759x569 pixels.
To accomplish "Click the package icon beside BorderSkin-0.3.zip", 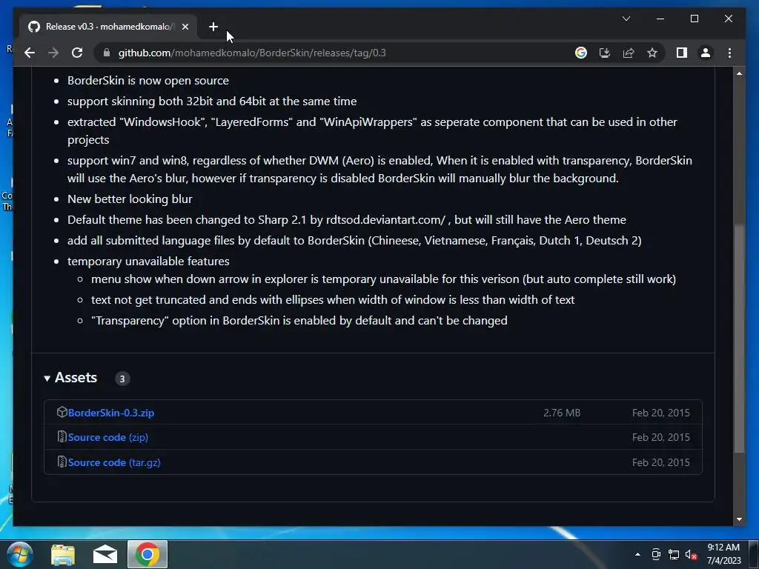I will [x=62, y=412].
